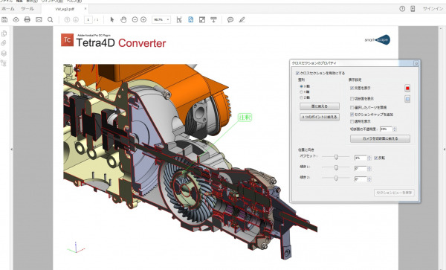This screenshot has width=446, height=270.
Task: Select the arrow selection tool
Action: [x=112, y=19]
